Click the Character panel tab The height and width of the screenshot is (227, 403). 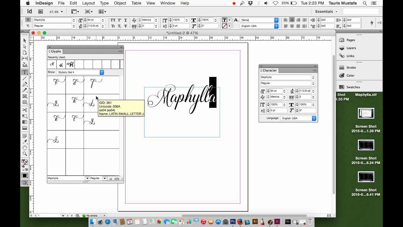click(269, 71)
